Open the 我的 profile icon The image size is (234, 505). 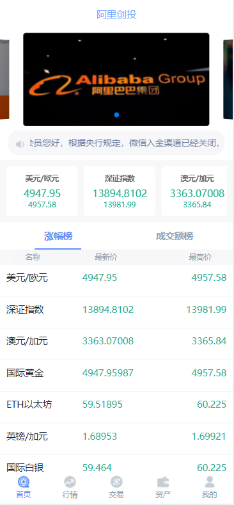click(210, 482)
